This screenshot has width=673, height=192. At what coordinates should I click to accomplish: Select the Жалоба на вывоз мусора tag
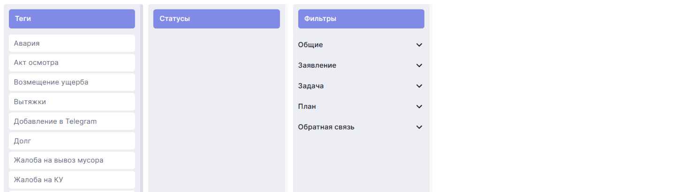[72, 161]
